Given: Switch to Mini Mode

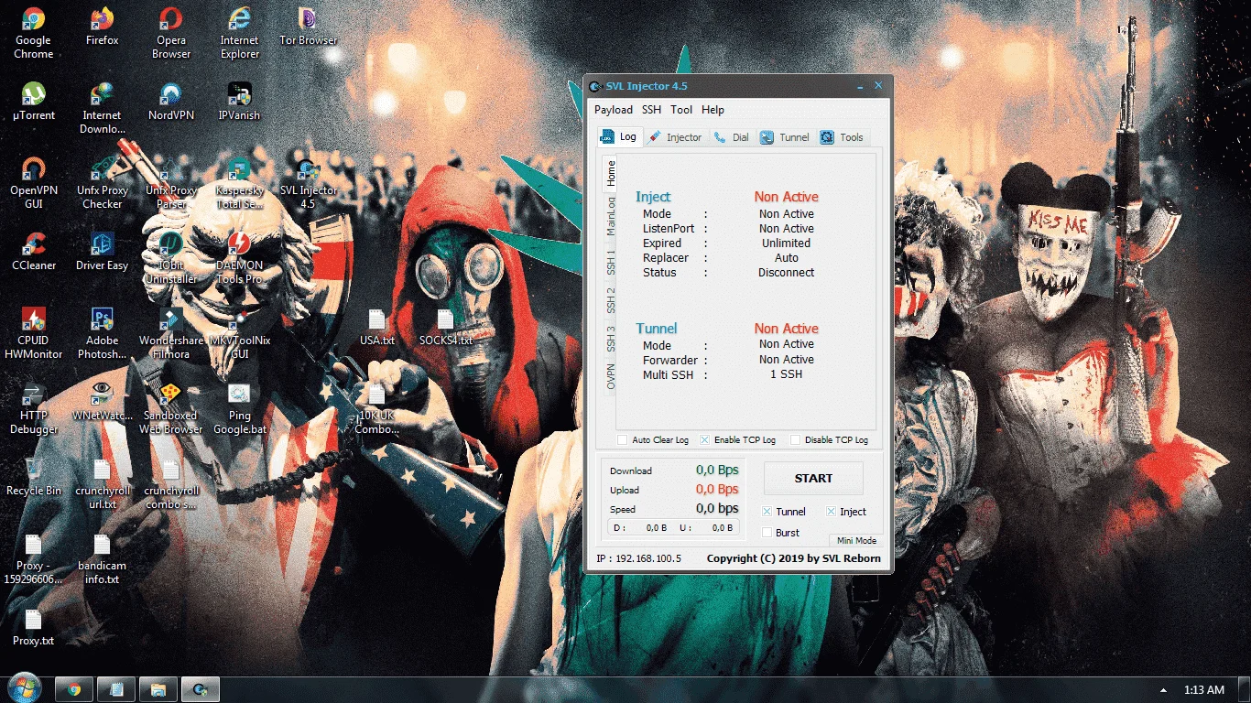Looking at the screenshot, I should coord(856,541).
